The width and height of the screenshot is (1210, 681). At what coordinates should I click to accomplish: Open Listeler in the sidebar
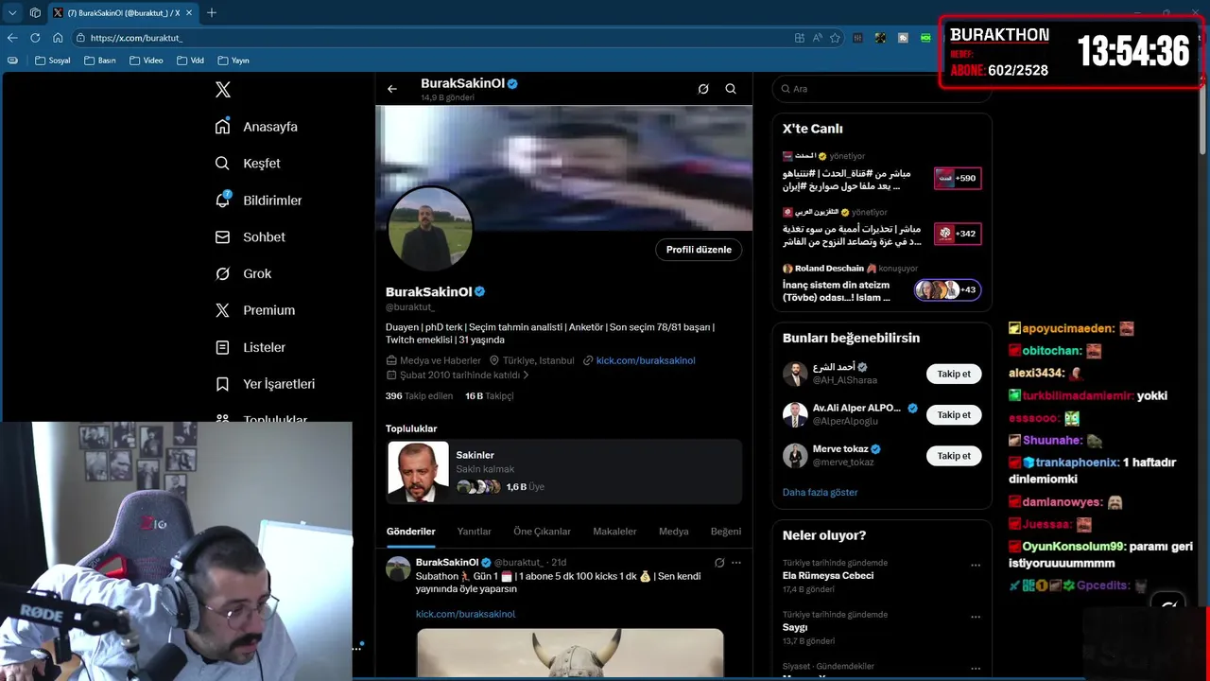pos(251,347)
